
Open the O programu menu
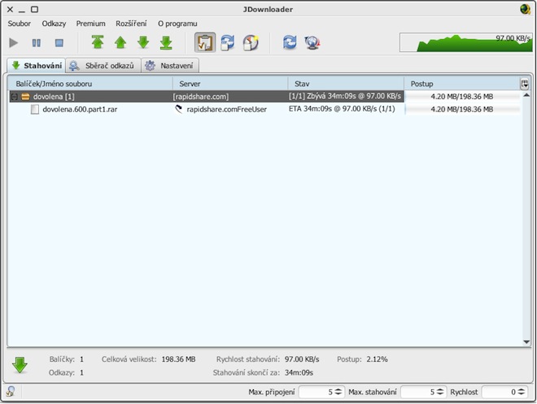point(177,24)
